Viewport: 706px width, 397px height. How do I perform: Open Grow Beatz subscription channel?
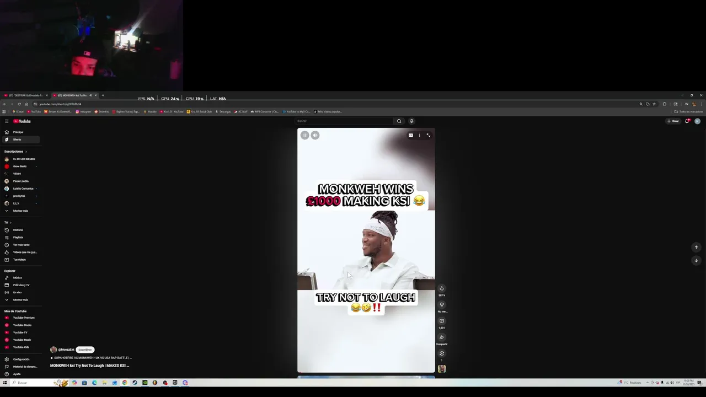coord(20,166)
